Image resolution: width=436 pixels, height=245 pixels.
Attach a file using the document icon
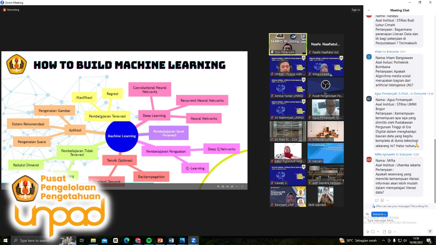click(x=384, y=232)
